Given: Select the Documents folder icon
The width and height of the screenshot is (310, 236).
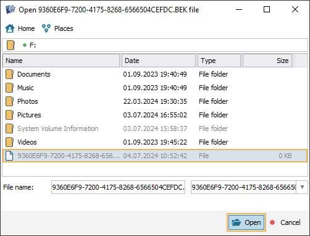Looking at the screenshot, I should [x=10, y=74].
